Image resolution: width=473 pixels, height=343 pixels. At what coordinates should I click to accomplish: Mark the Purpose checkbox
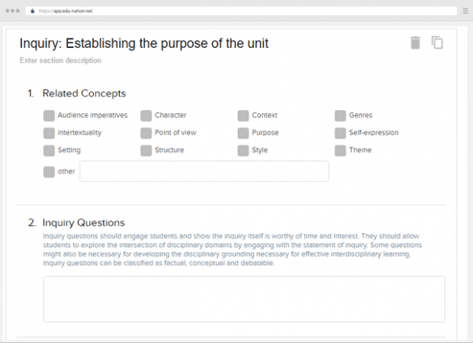[x=243, y=133]
